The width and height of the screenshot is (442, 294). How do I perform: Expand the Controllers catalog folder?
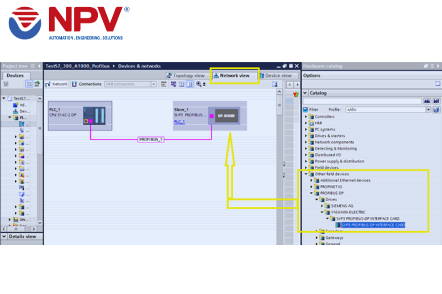click(306, 117)
